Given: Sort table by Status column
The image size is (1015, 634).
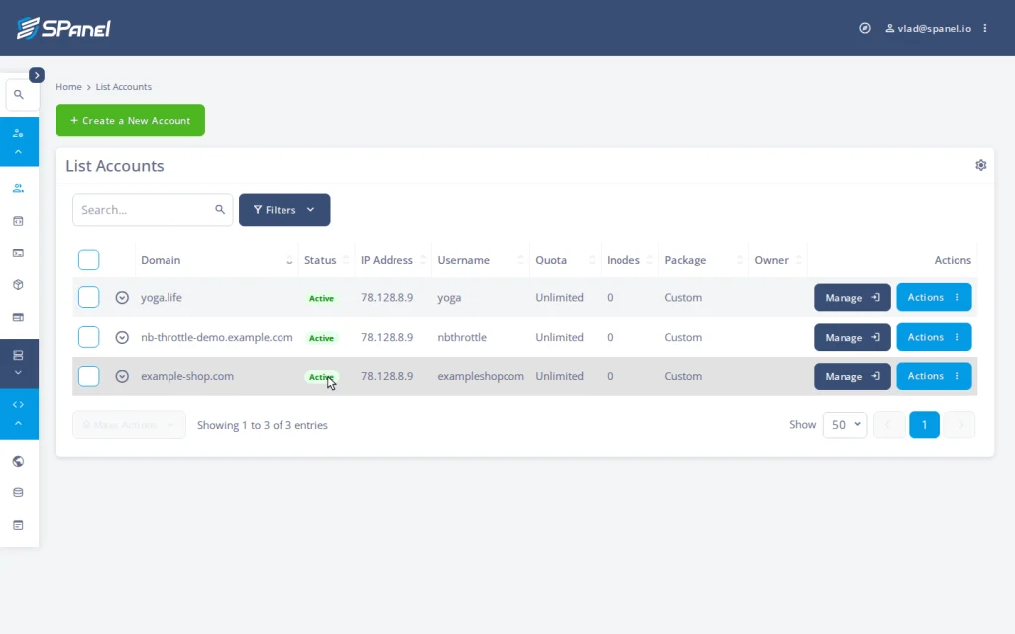Looking at the screenshot, I should click(326, 260).
